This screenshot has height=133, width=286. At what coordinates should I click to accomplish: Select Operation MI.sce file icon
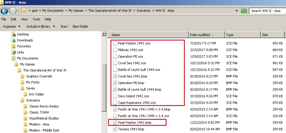[115, 56]
